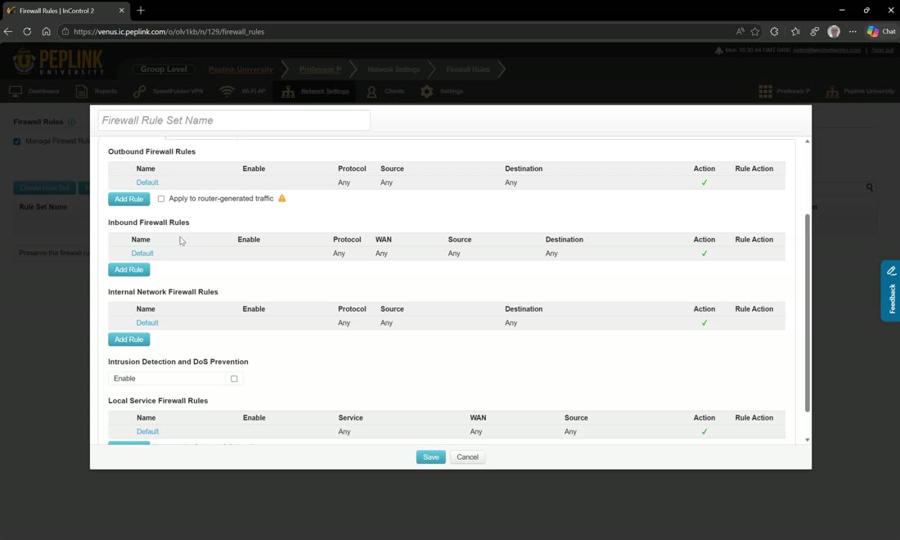This screenshot has width=900, height=540.
Task: Click the dialog's vertical scrollbar thumb
Action: 808,313
